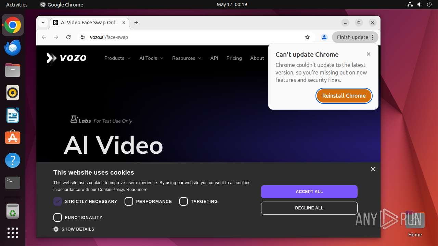Screen dimensions: 438x246
Task: Expand the AI Tools menu
Action: [151, 58]
